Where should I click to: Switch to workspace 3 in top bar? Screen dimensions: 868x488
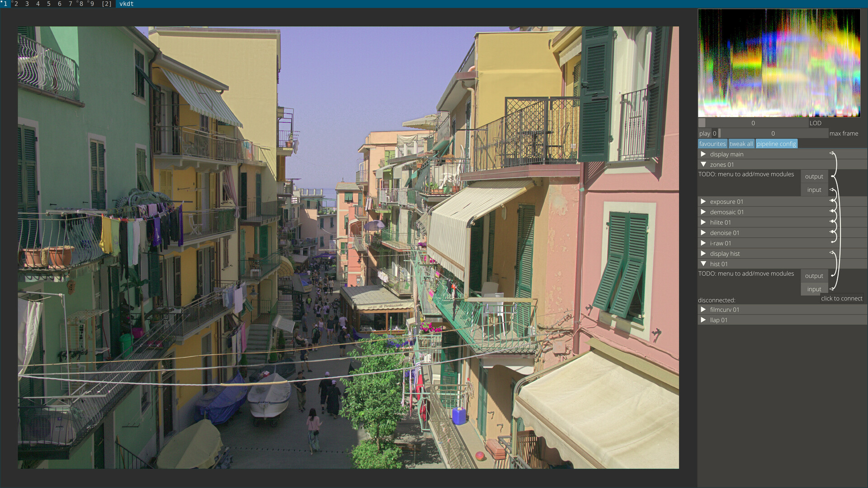tap(27, 4)
